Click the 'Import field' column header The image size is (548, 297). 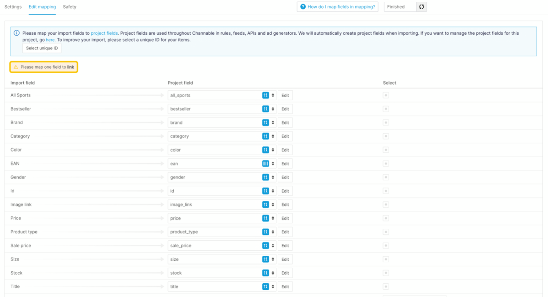coord(23,83)
